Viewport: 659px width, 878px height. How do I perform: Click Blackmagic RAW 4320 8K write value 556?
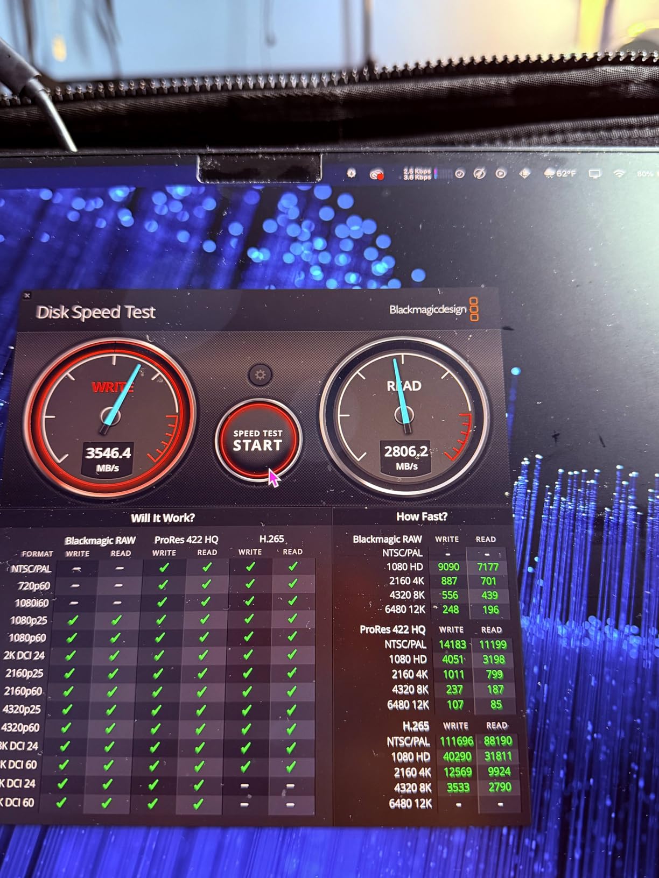[x=450, y=596]
